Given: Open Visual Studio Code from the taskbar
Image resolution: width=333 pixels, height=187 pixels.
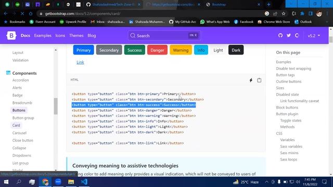Looking at the screenshot, I should [x=84, y=182].
